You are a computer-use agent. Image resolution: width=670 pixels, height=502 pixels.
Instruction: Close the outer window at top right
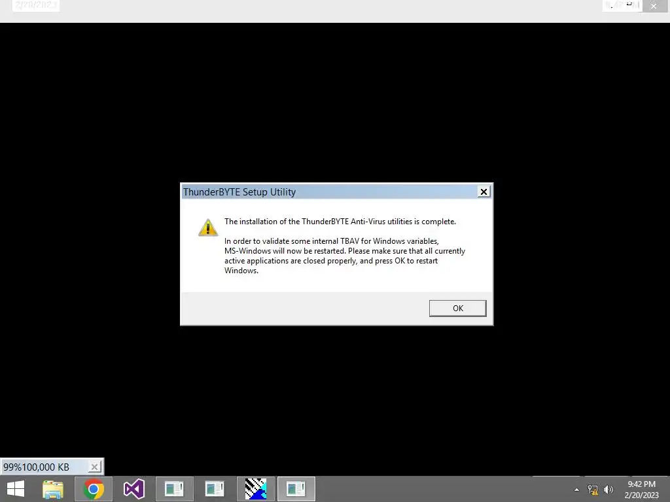(x=654, y=6)
